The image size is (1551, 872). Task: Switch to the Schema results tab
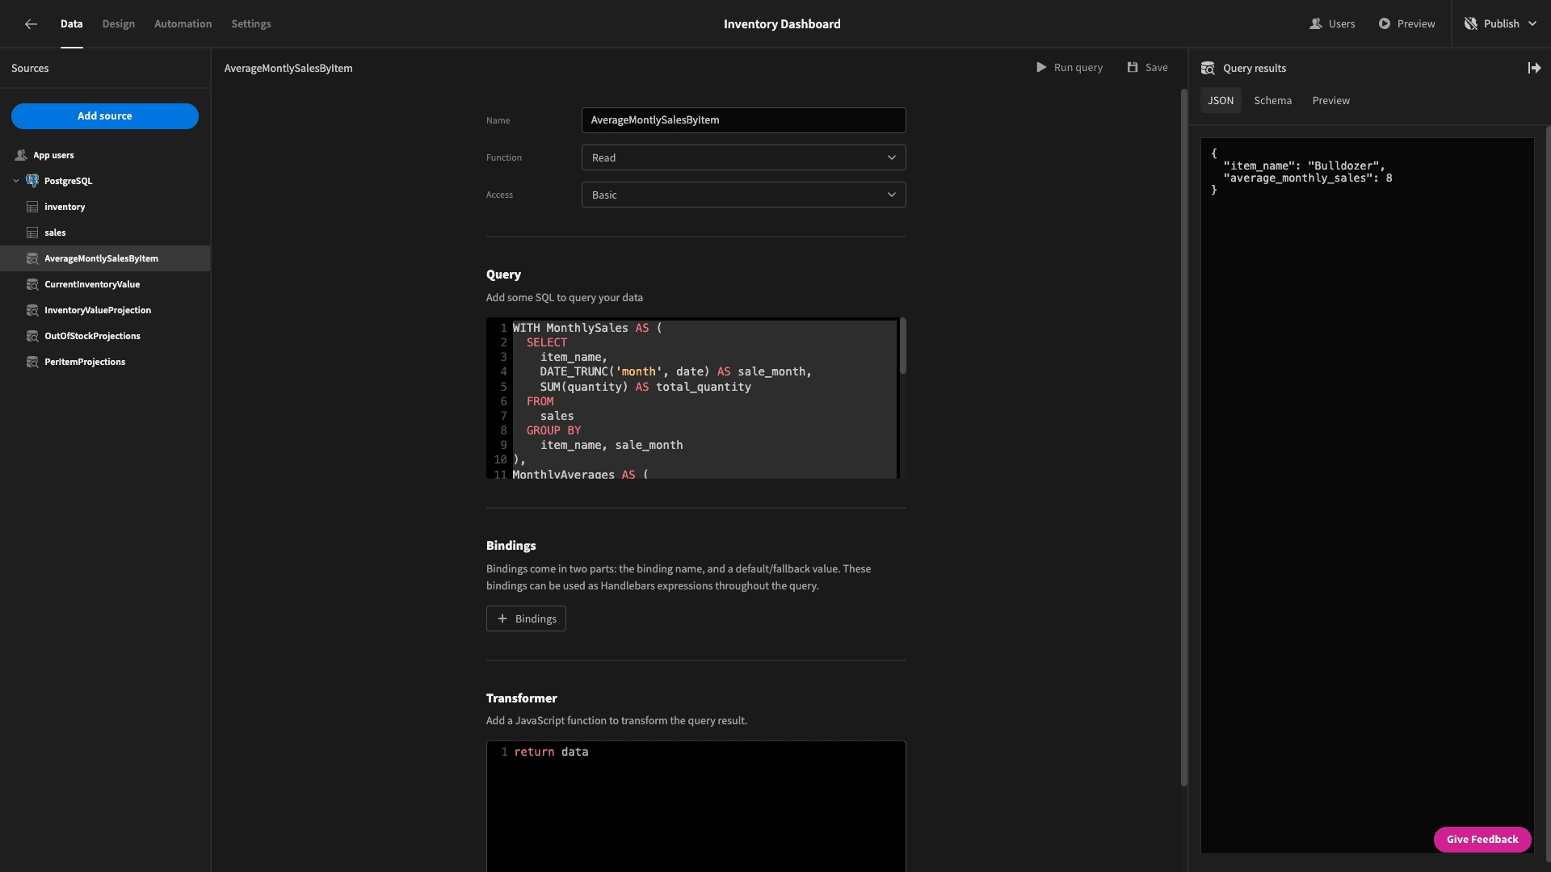1272,101
